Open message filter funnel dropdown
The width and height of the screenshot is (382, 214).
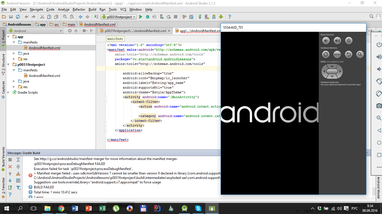coord(18,188)
